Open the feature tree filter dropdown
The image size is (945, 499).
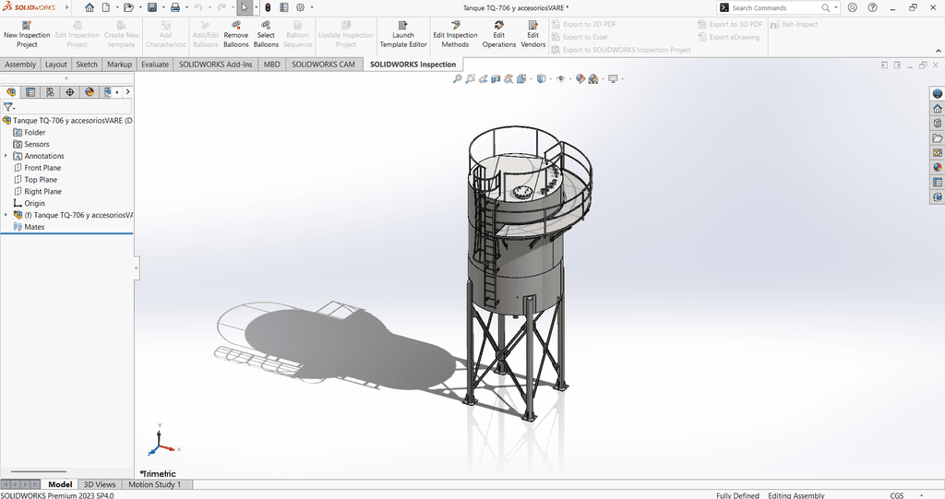pyautogui.click(x=9, y=108)
